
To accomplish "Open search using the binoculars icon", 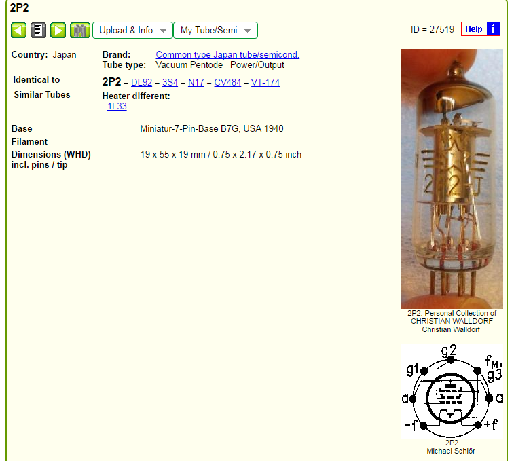I will pos(80,31).
